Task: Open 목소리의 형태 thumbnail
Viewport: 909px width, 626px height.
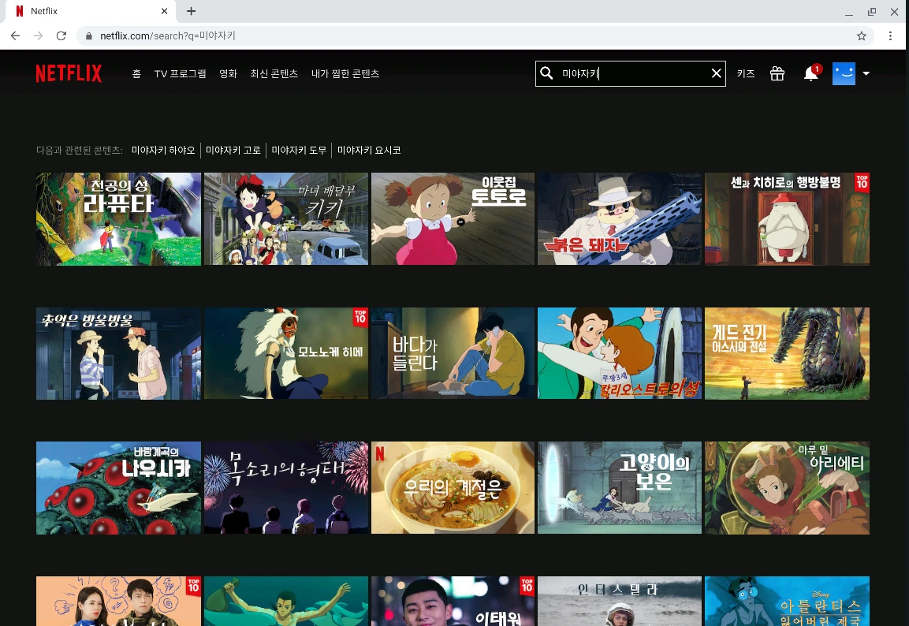Action: click(286, 488)
